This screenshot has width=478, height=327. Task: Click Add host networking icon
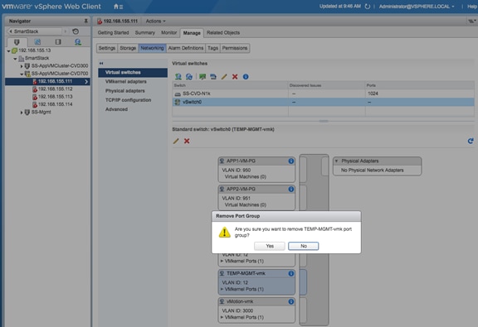178,76
